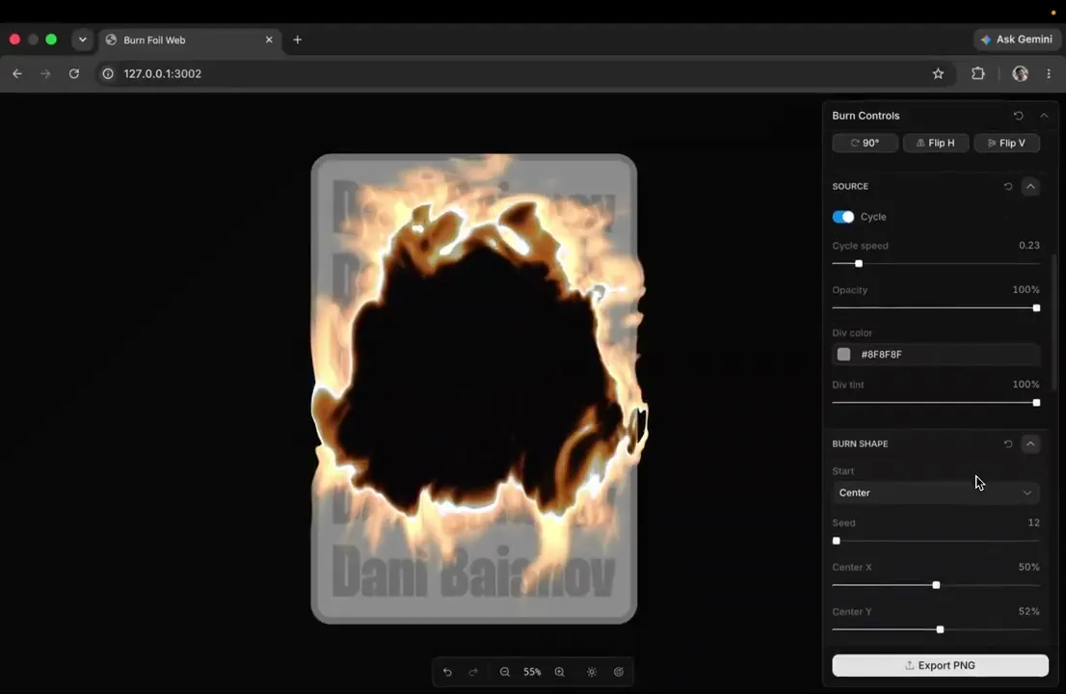Click the Burn Controls panel scrollbar
Image resolution: width=1066 pixels, height=694 pixels.
1054,323
